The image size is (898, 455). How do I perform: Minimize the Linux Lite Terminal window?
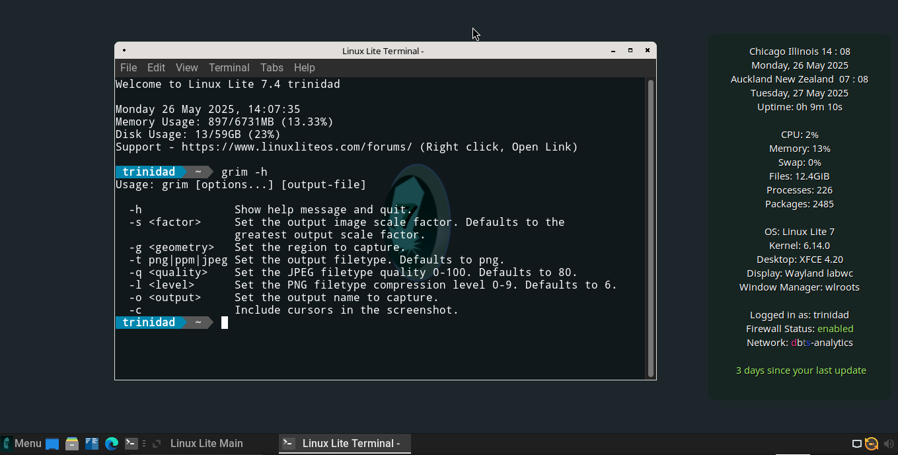click(613, 50)
